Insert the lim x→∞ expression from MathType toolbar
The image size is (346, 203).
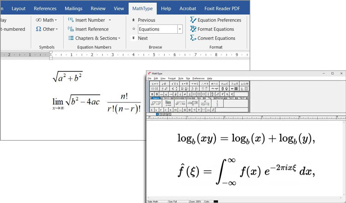(168, 103)
